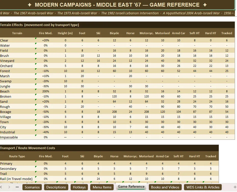Viewport: 237px width, 192px height.
Task: Click Rough Motorised cost 90 cell
Action: pyautogui.click(x=163, y=107)
